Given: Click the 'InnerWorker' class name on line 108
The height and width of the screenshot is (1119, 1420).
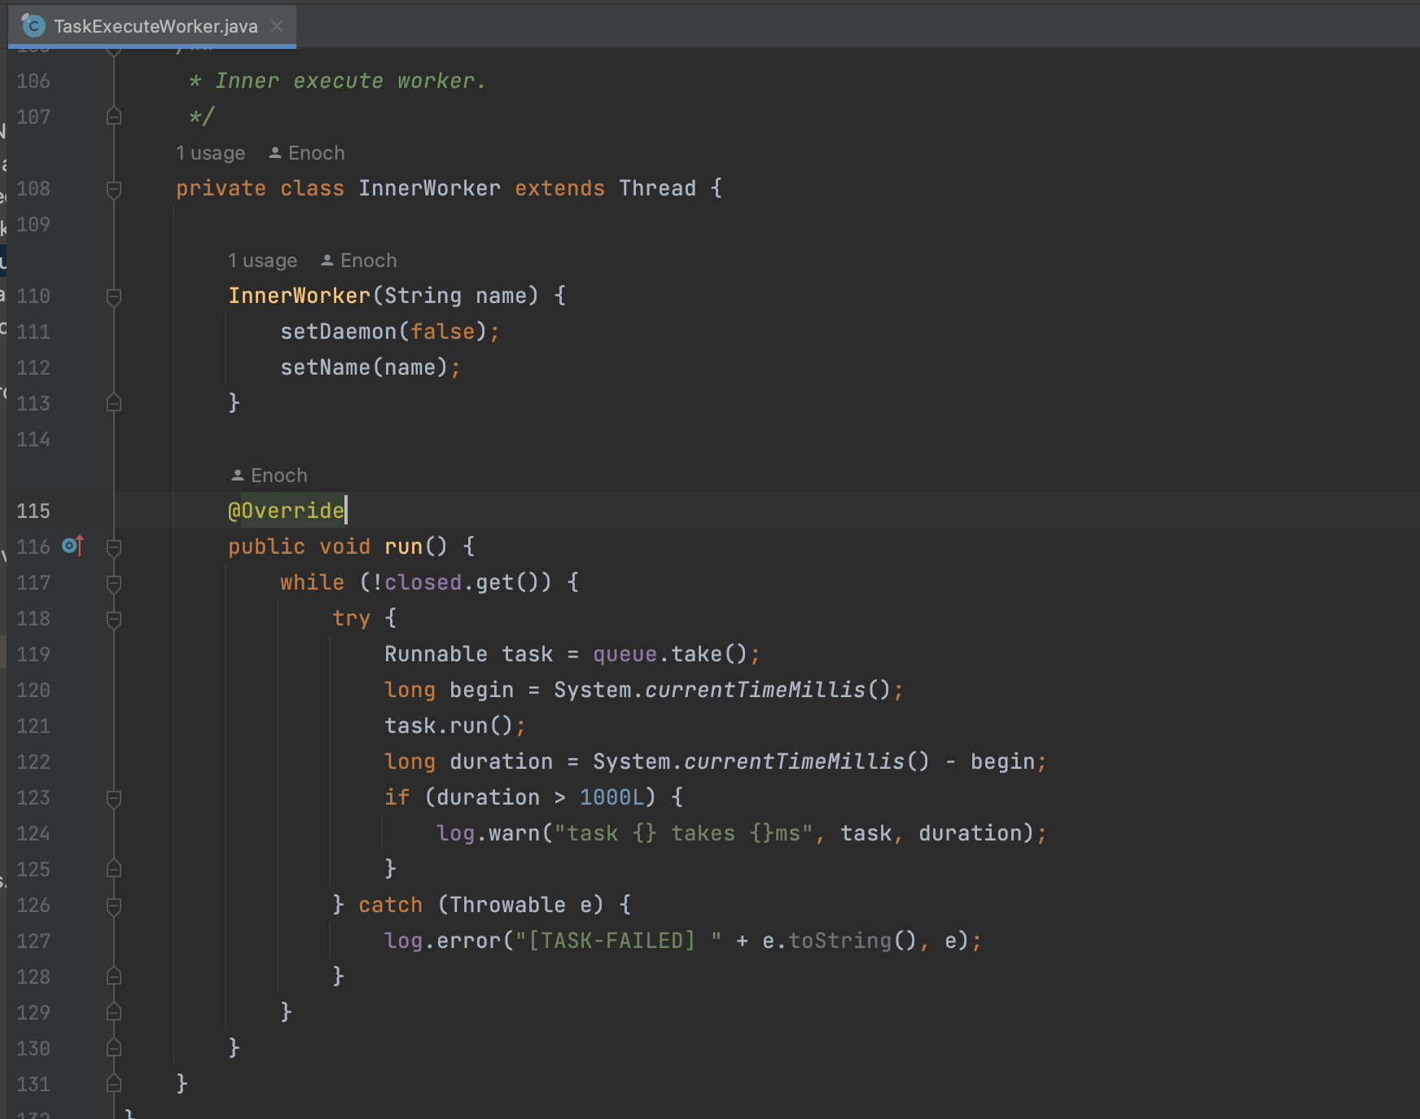Looking at the screenshot, I should click(x=429, y=188).
